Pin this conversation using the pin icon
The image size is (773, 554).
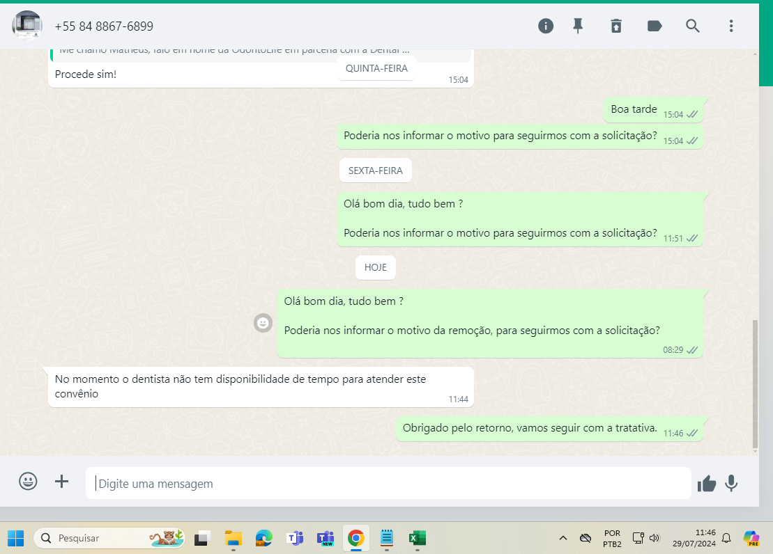tap(578, 26)
